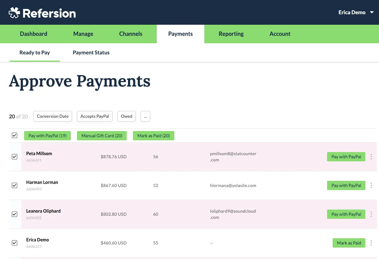Switch to the Payment Status tab
This screenshot has height=259, width=379.
point(91,53)
